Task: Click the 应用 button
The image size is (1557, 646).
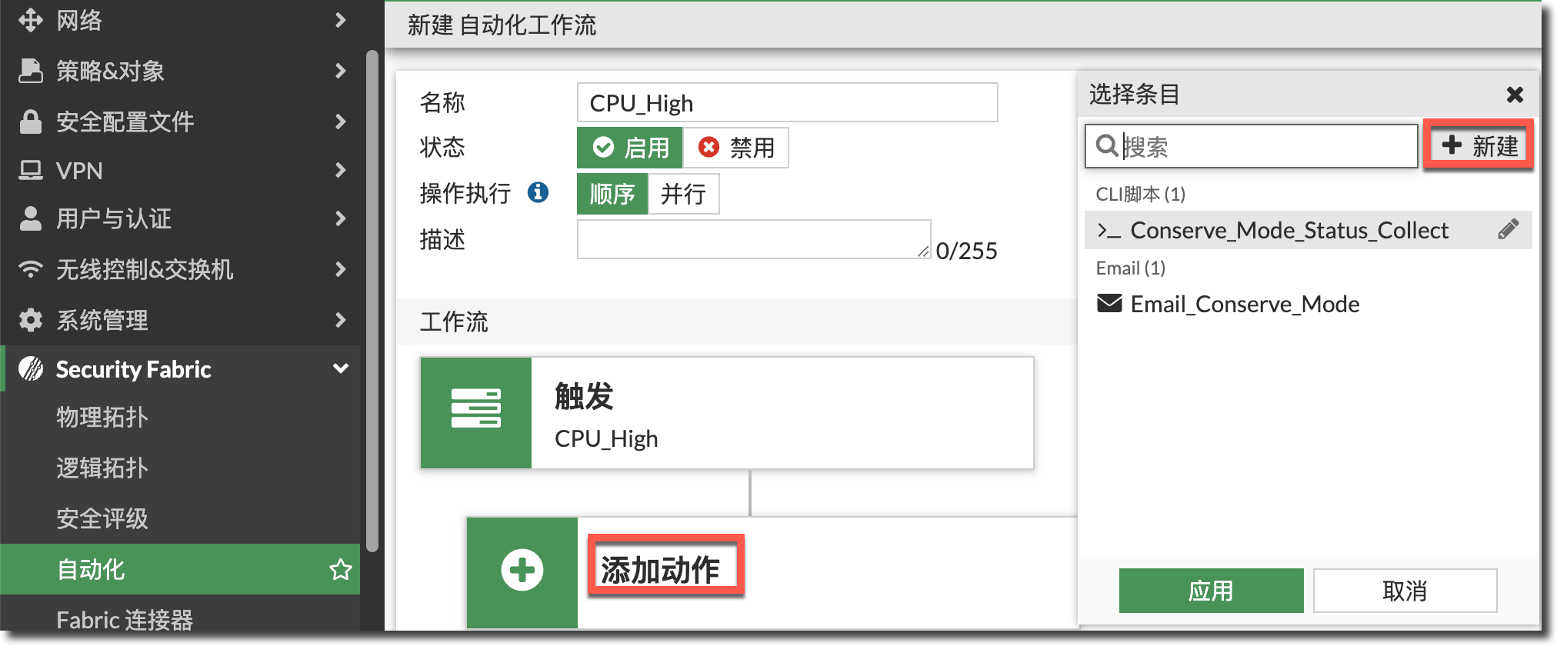Action: tap(1211, 591)
